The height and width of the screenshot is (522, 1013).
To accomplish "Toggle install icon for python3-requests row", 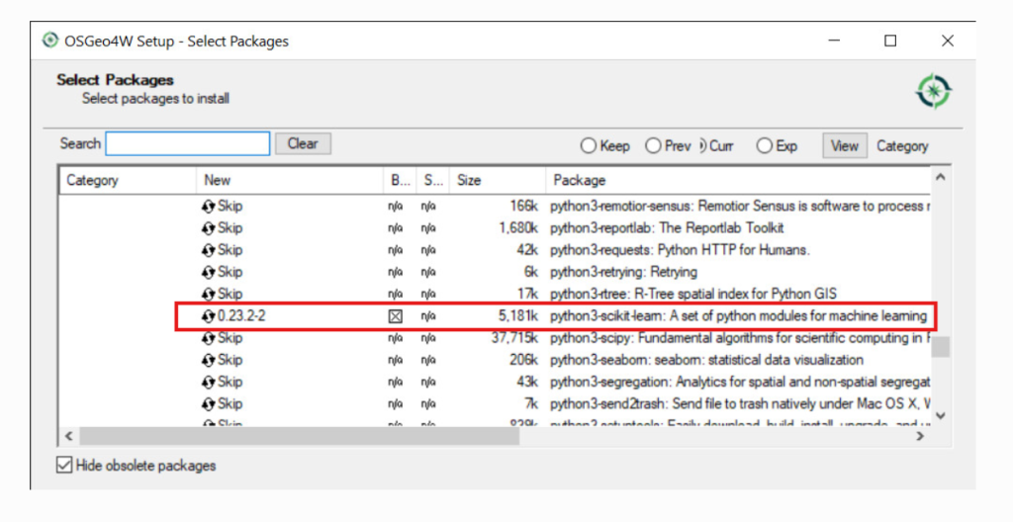I will point(209,250).
